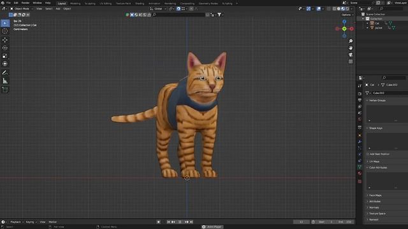This screenshot has width=408, height=229.
Task: Select the Add Cube tool
Action: tap(5, 90)
